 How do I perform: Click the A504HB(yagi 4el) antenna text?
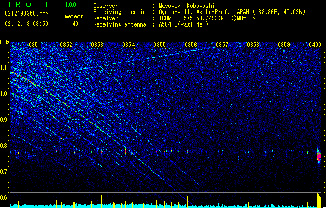pyautogui.click(x=184, y=24)
